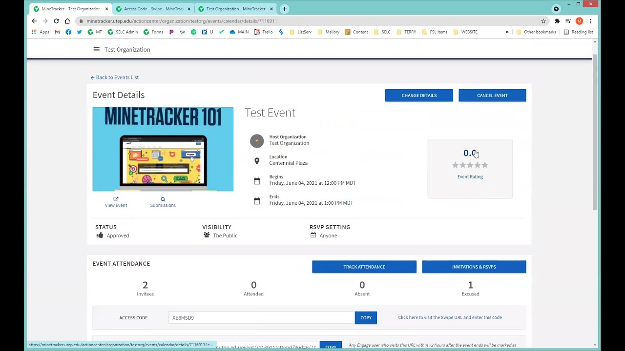Click the calendar icon beside Ends
This screenshot has height=351, width=625.
pyautogui.click(x=257, y=201)
